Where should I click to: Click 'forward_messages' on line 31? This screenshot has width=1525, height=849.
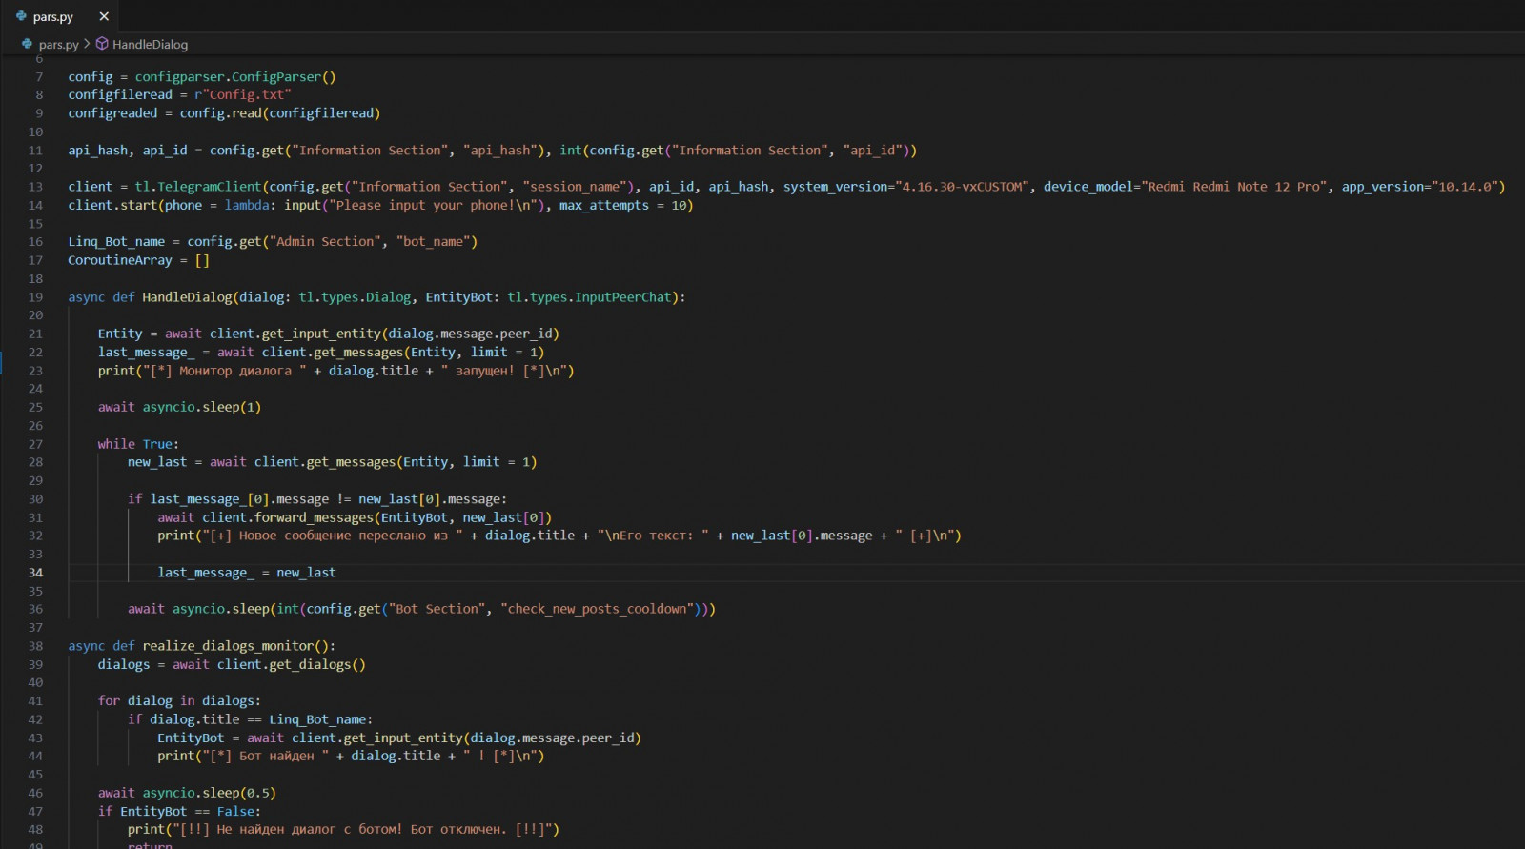pos(314,517)
